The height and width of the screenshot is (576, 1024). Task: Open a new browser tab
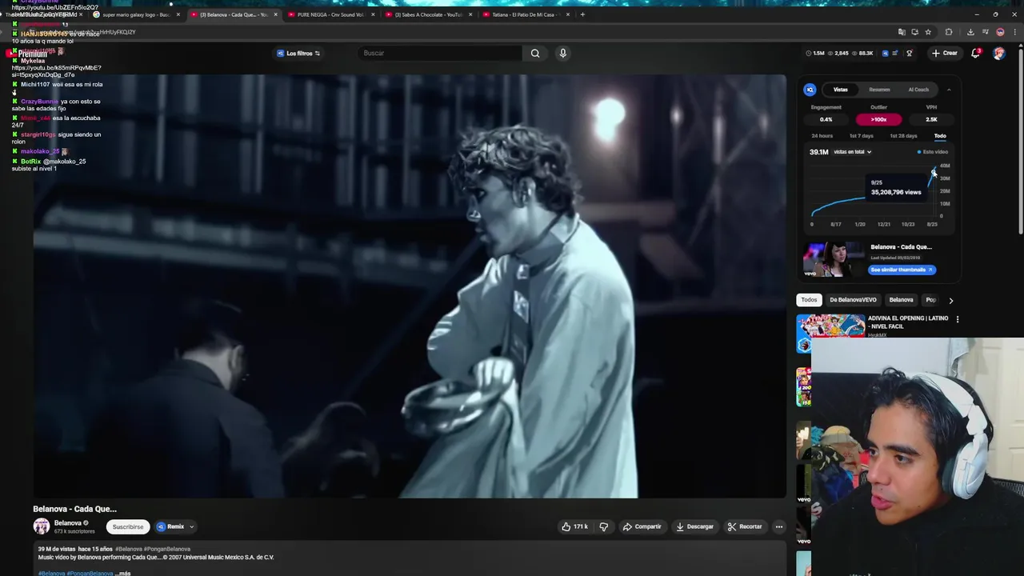pos(582,14)
